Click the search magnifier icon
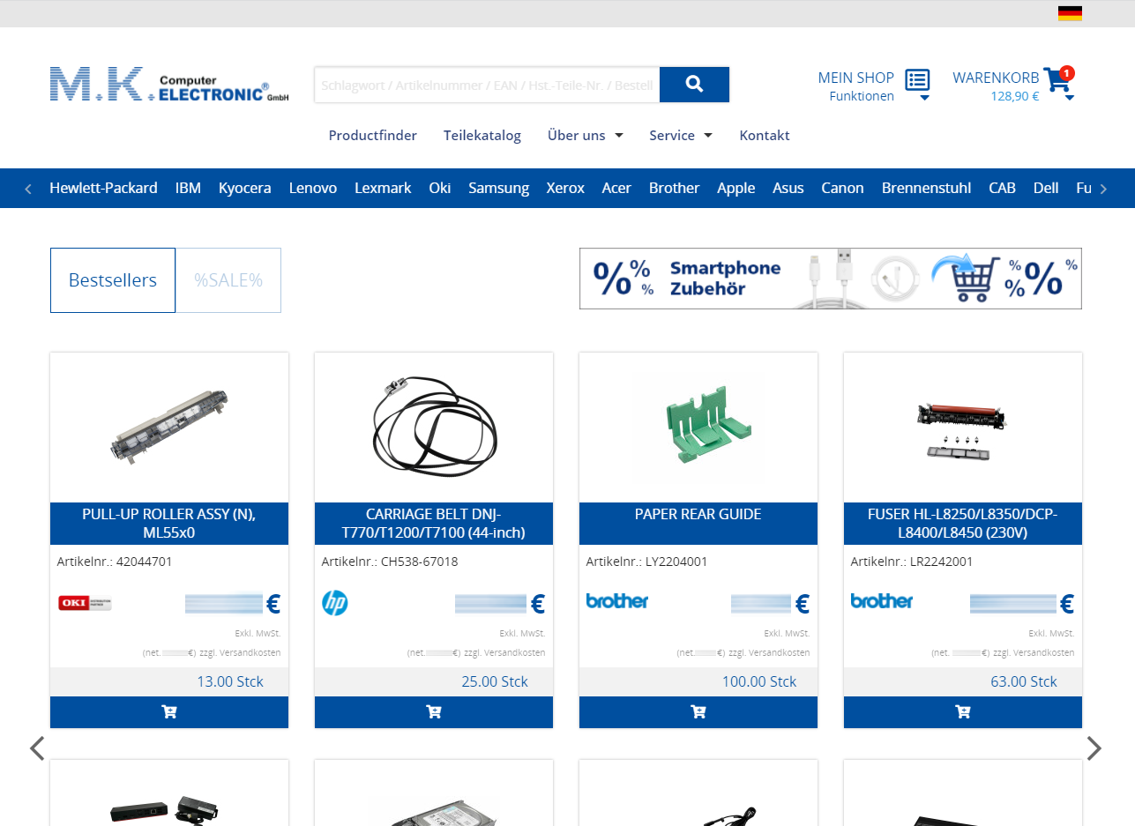This screenshot has height=826, width=1135. click(694, 84)
